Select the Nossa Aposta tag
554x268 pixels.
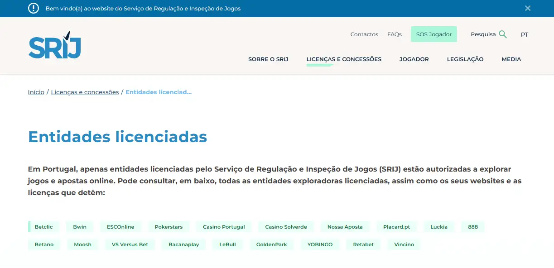tap(345, 227)
